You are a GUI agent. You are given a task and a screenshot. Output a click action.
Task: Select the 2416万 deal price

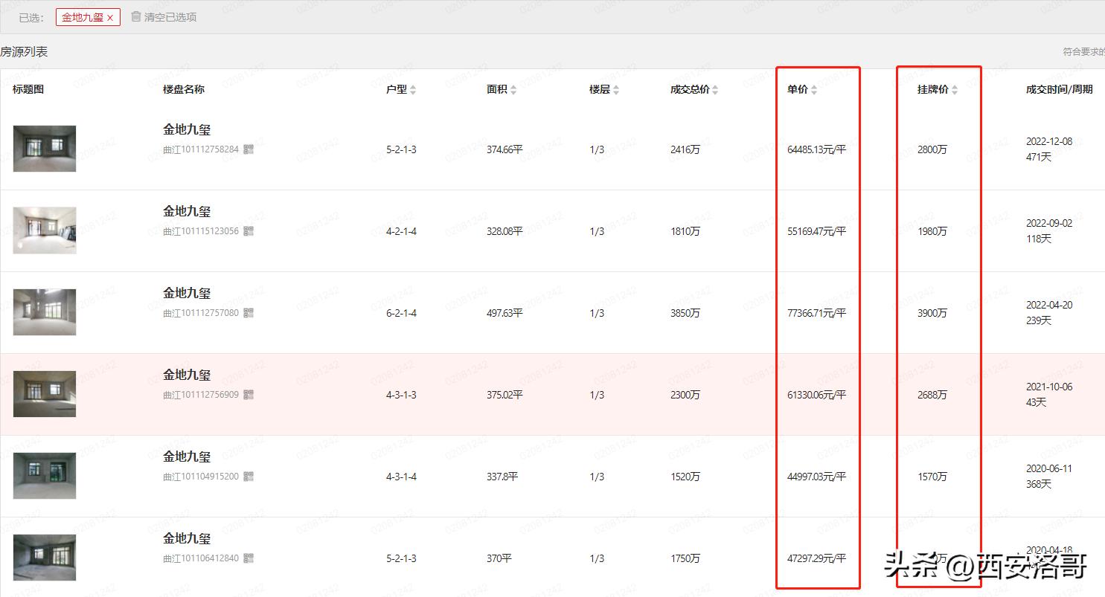click(685, 149)
